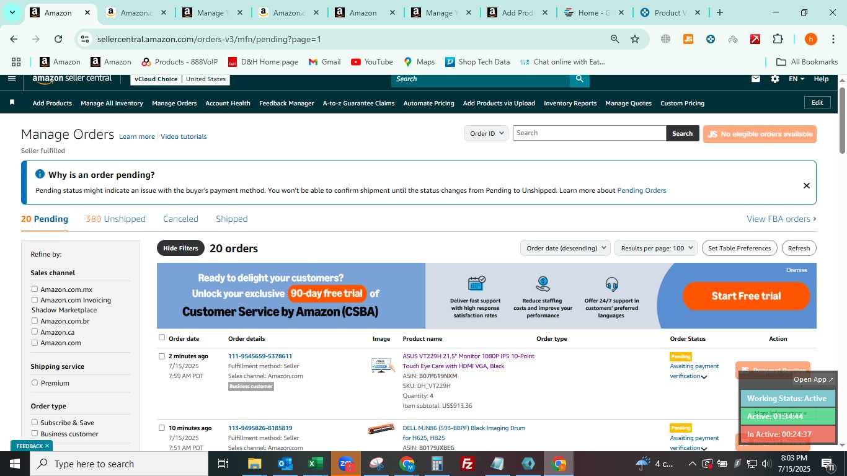Open the Order date (descending) sort dropdown
Screen dimensions: 847x476
565,248
